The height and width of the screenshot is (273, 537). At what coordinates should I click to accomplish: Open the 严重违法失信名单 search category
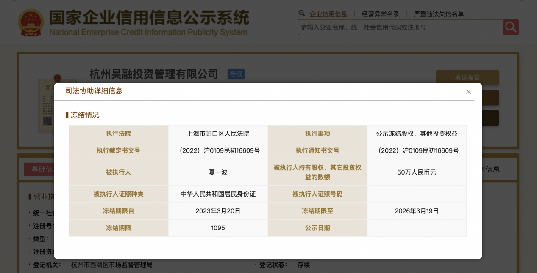(439, 14)
